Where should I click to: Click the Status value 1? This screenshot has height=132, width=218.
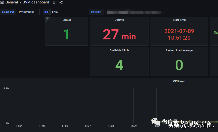[66, 34]
